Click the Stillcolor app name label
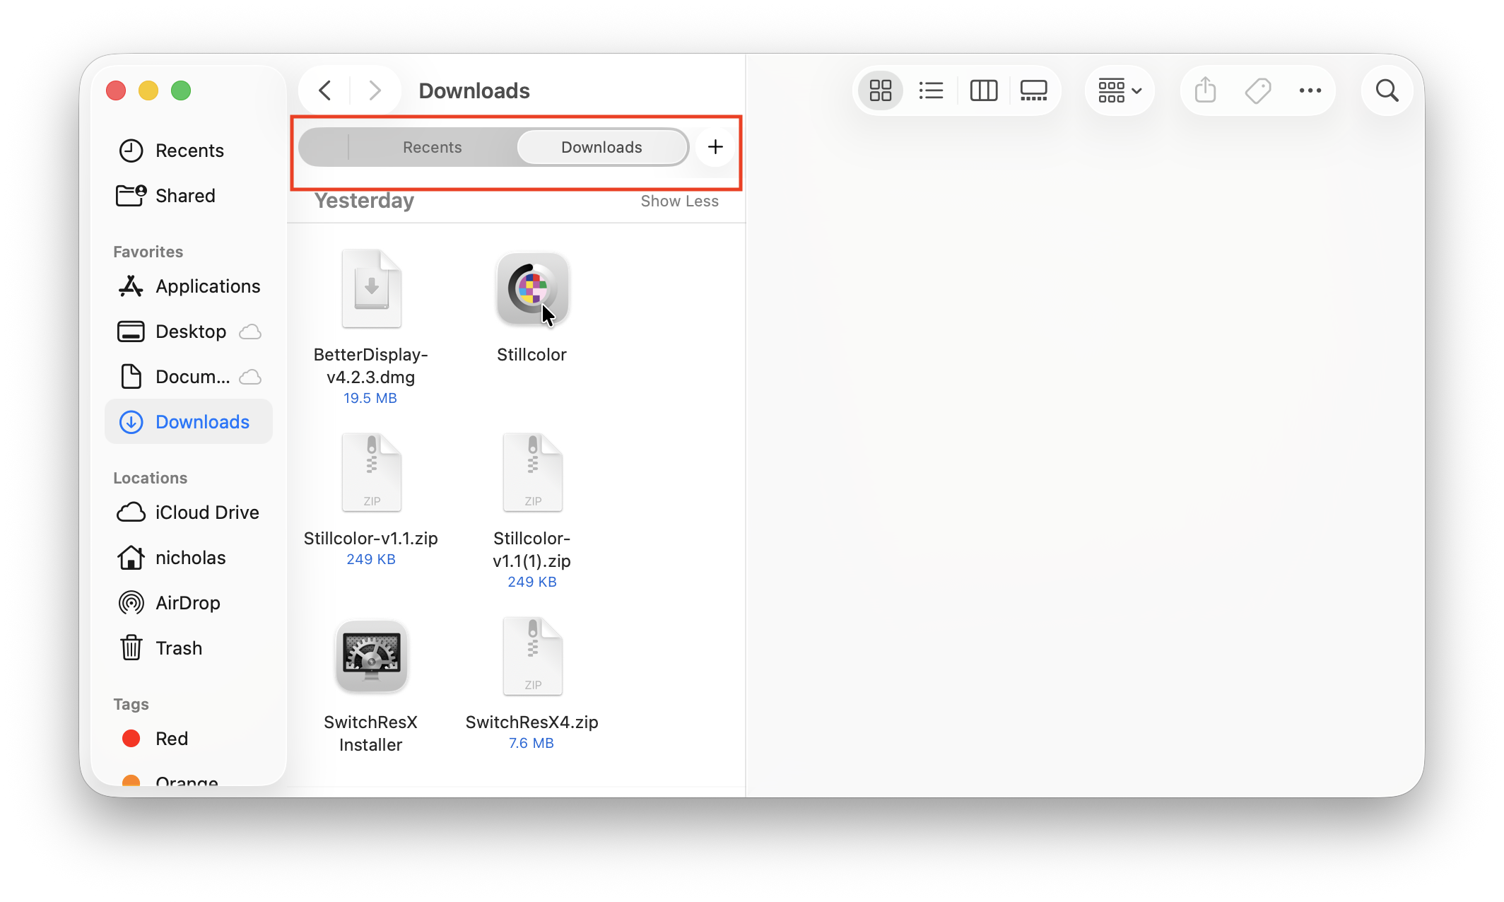Viewport: 1504px width, 902px height. point(531,354)
